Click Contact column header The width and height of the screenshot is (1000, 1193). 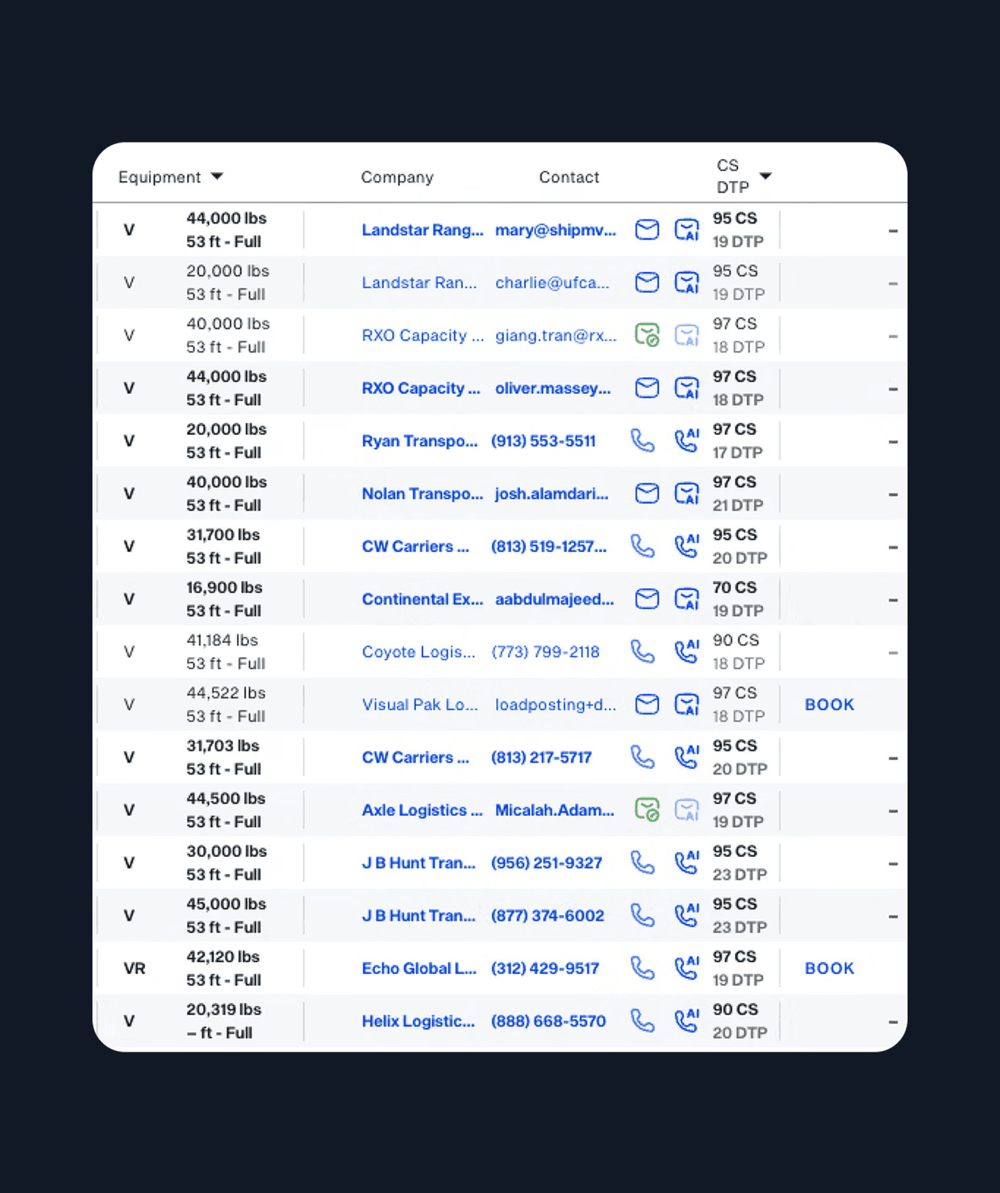point(569,177)
